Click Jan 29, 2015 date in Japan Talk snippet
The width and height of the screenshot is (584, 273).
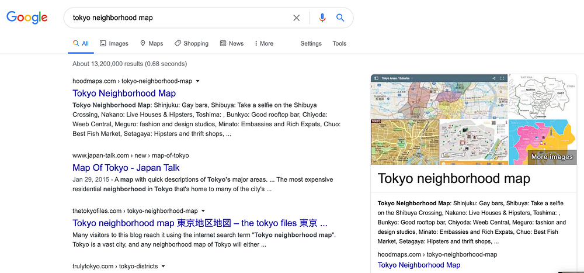[91, 179]
